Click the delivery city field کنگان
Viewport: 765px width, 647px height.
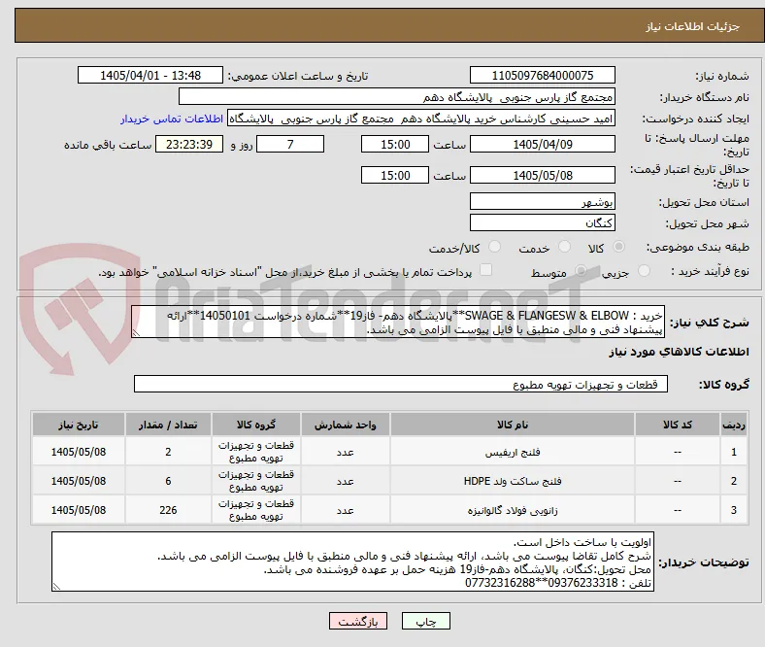[x=542, y=222]
